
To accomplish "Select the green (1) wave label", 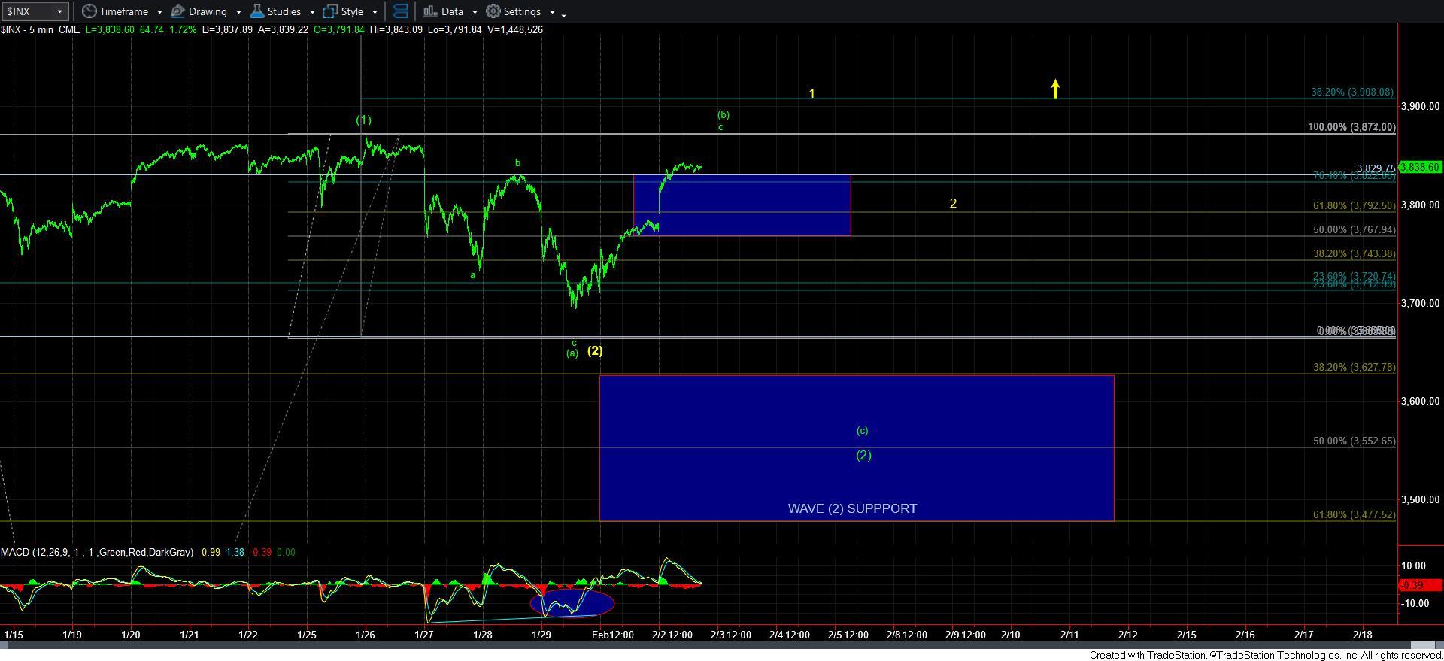I will (363, 120).
